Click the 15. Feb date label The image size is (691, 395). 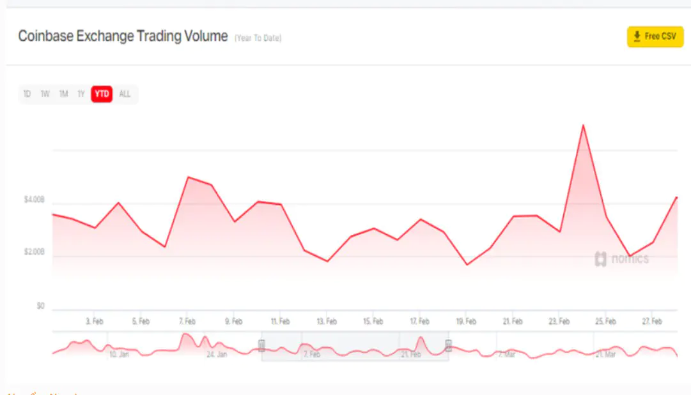[373, 322]
